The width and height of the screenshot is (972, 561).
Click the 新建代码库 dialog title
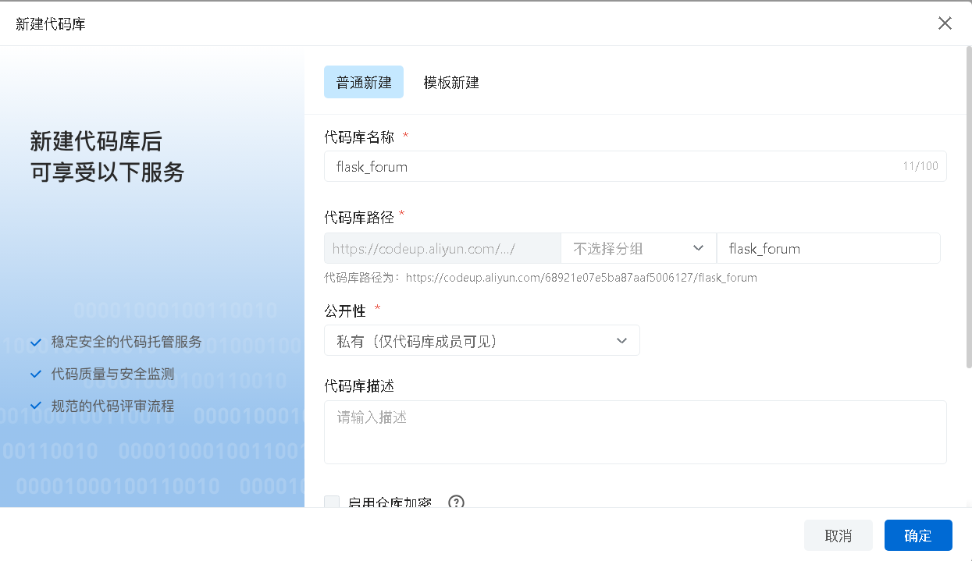click(x=51, y=23)
